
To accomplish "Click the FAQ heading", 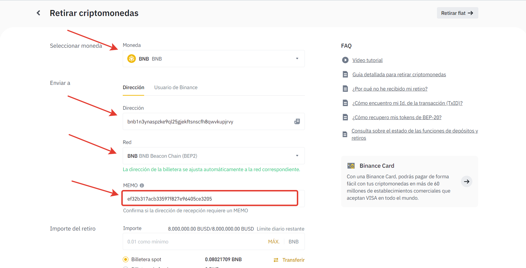I will pos(346,46).
